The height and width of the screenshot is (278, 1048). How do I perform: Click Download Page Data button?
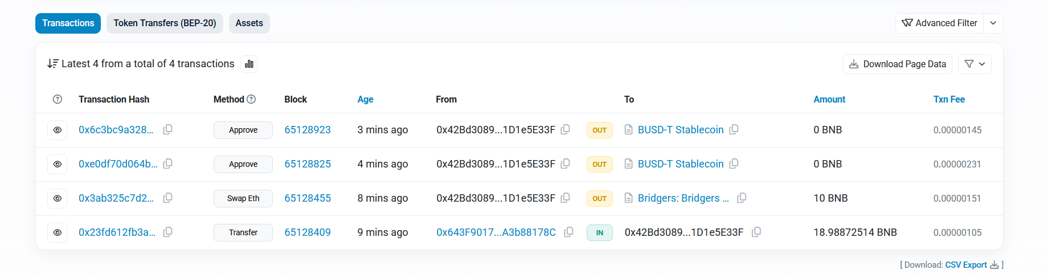pos(898,64)
